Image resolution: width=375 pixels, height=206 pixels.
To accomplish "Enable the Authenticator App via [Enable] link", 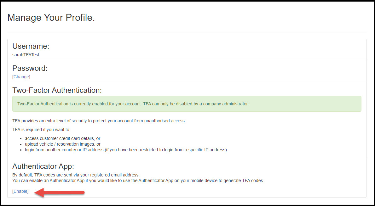I will (20, 191).
